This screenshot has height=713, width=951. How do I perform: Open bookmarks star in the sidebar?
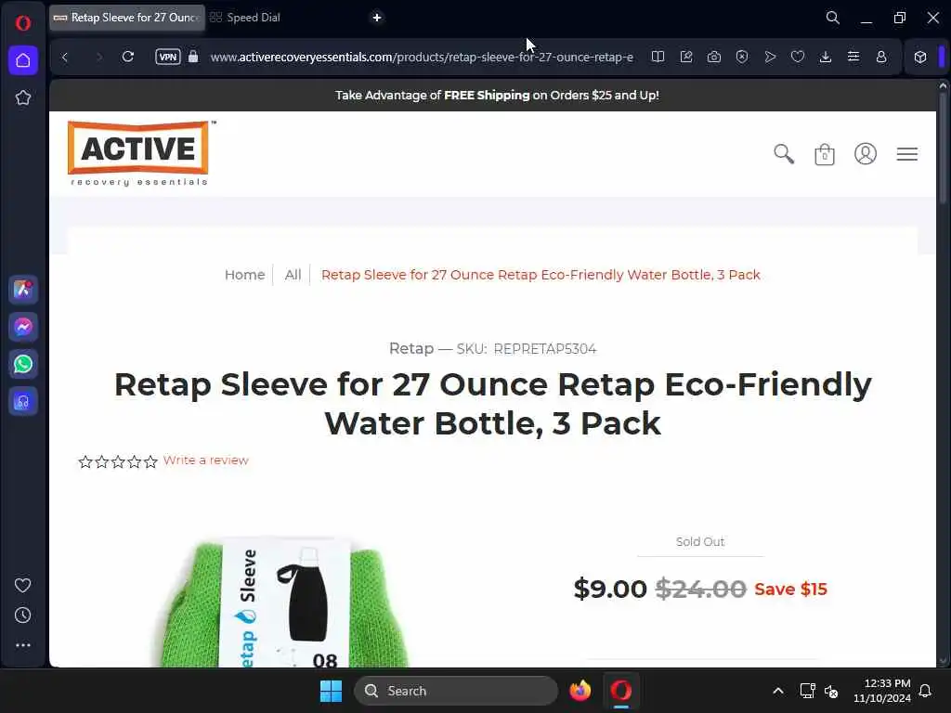coord(23,97)
